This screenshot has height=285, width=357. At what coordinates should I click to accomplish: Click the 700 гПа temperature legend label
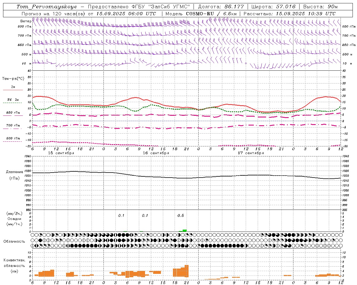pos(13,126)
